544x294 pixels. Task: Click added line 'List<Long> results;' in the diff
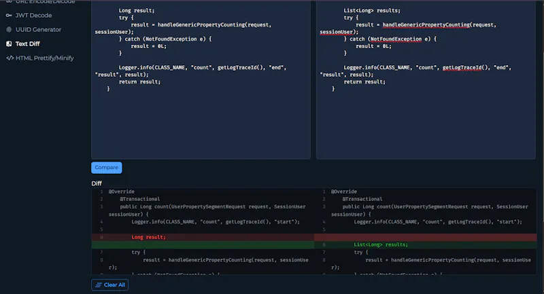pos(381,244)
